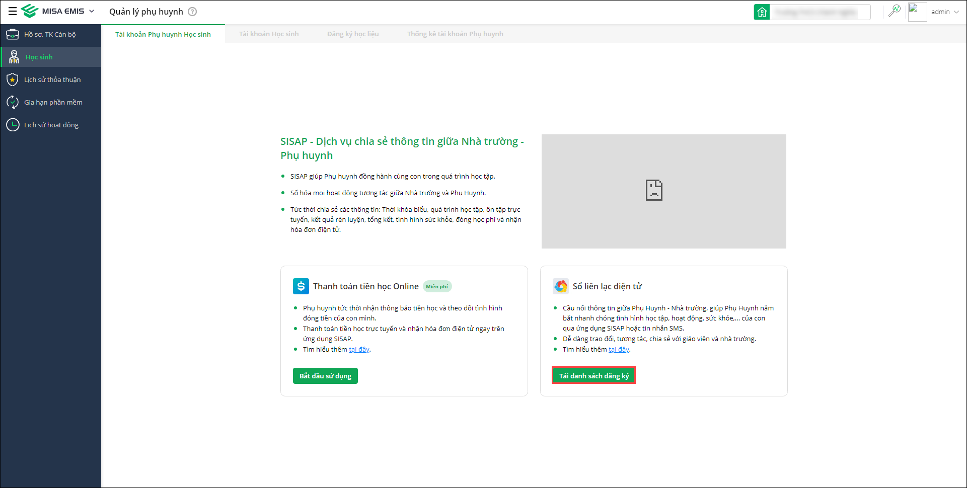The image size is (967, 488).
Task: Expand the MISA EMIS app switcher chevron
Action: tap(92, 11)
